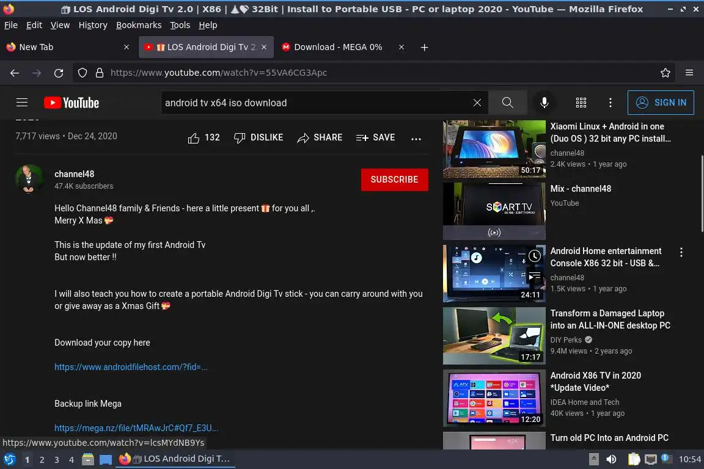Viewport: 704px width, 469px height.
Task: Open YouTube settings three-dot menu
Action: [610, 103]
